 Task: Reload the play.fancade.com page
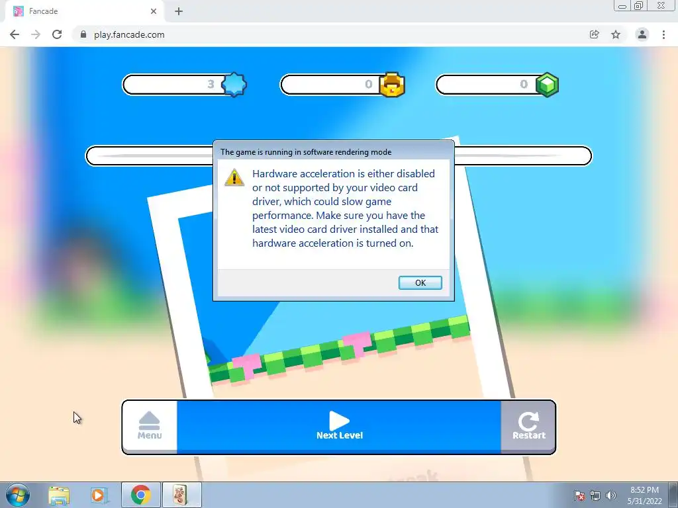(57, 34)
